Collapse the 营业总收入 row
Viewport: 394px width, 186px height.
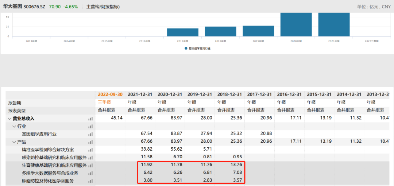pyautogui.click(x=9, y=119)
